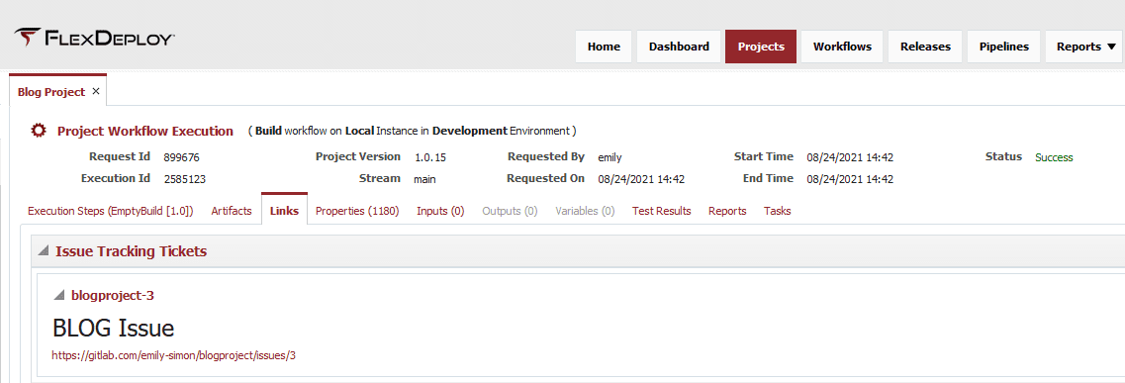1125x383 pixels.
Task: Collapse the Issue Tracking Tickets section
Action: coord(44,251)
